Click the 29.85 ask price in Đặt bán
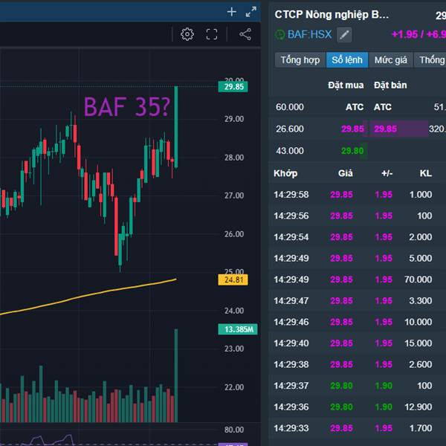The height and width of the screenshot is (446, 446). pos(385,129)
